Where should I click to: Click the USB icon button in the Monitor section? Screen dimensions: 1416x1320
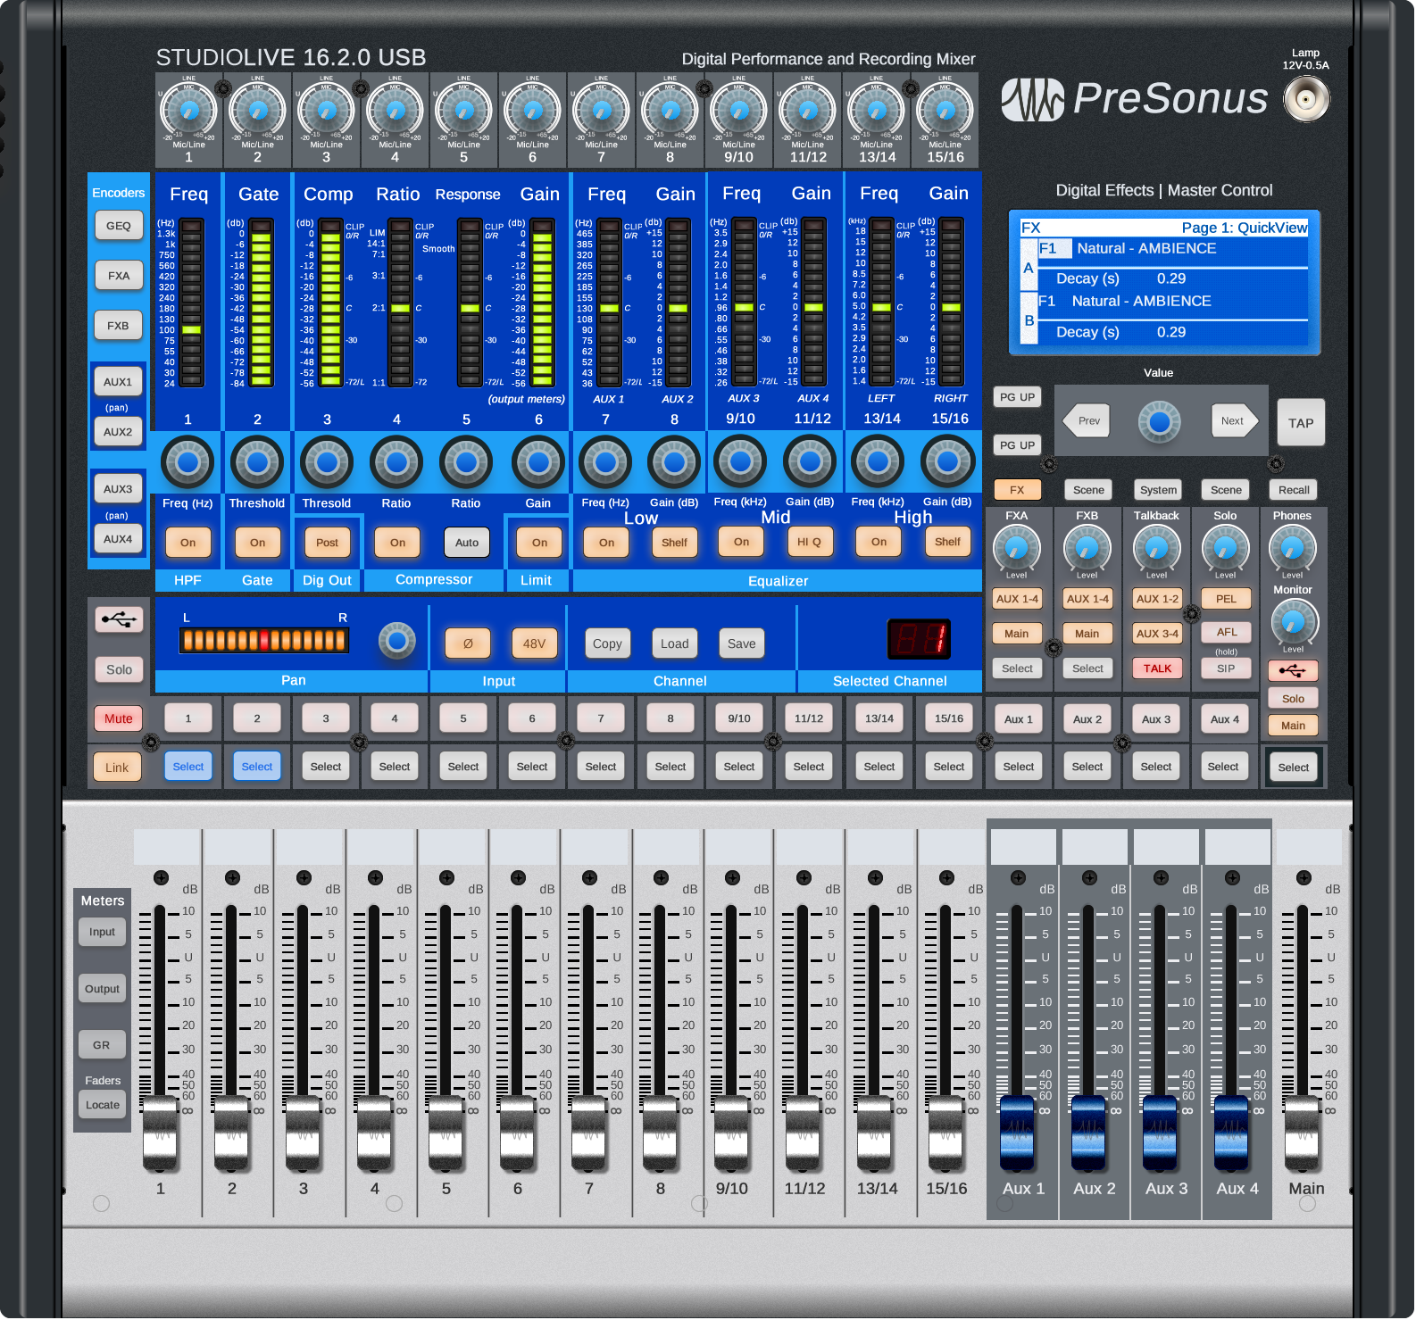pos(1292,670)
